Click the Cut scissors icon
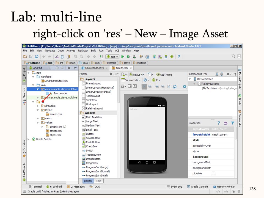Image resolution: width=264 pixels, height=198 pixels. pos(57,57)
